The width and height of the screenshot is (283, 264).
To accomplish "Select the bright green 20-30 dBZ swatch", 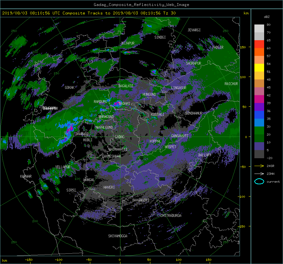I will click(259, 131).
